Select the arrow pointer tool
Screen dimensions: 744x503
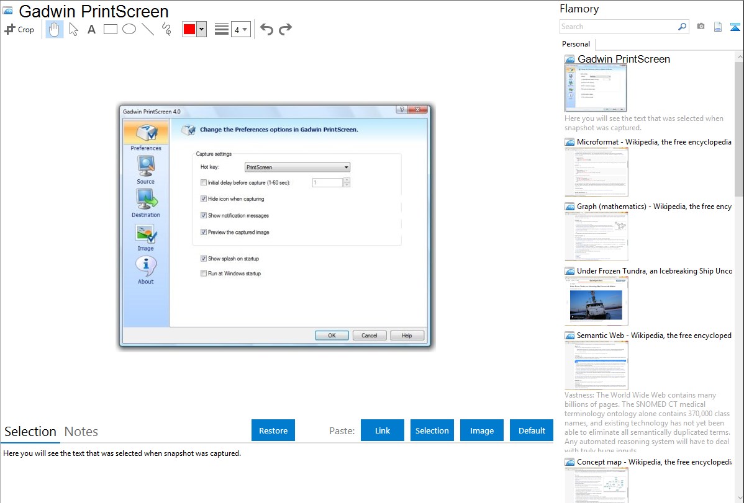(x=73, y=29)
